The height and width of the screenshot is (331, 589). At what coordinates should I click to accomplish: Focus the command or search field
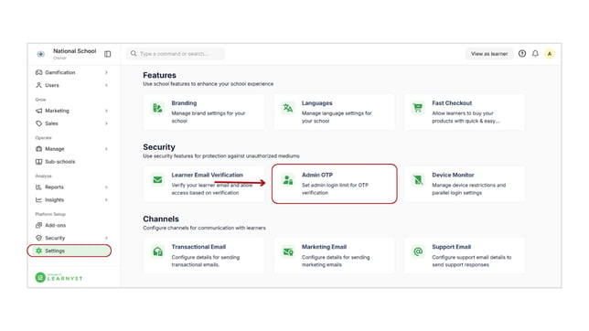[x=176, y=54]
